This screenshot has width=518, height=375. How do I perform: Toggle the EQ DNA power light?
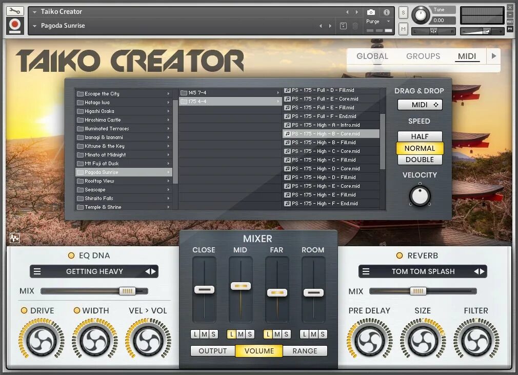click(71, 255)
